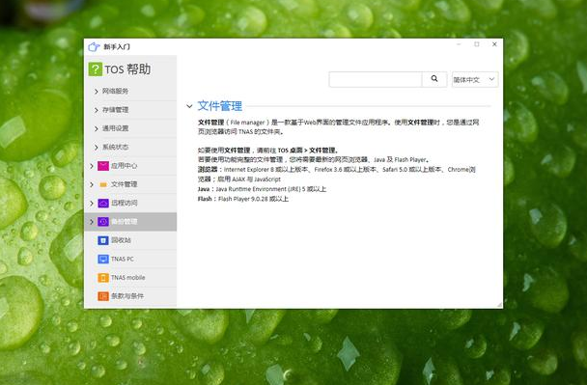587x385 pixels.
Task: Open the 文件管理 help topic in the sidebar
Action: pyautogui.click(x=125, y=184)
